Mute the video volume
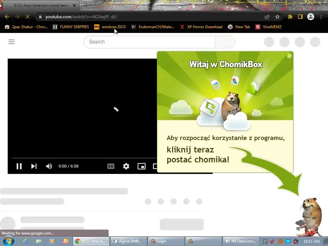The image size is (328, 246). (49, 166)
